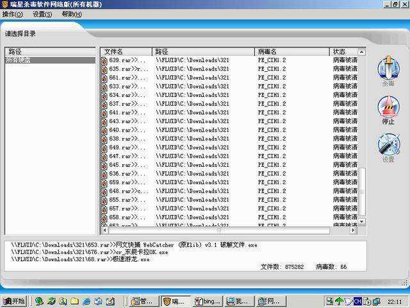Select 所有硬盘 item in path tree
410x308 pixels.
[18, 60]
